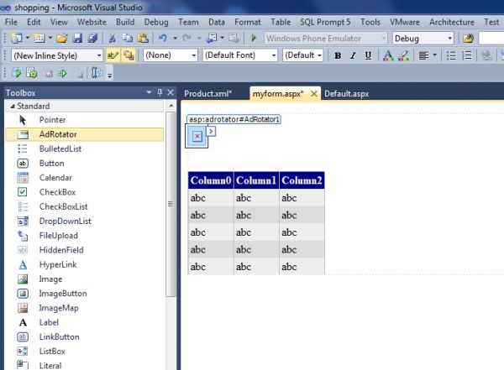Click the bulleted list icon in formatting toolbar
This screenshot has height=370, width=504.
(x=451, y=55)
